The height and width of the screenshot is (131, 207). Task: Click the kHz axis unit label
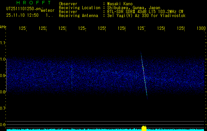(x=3, y=26)
